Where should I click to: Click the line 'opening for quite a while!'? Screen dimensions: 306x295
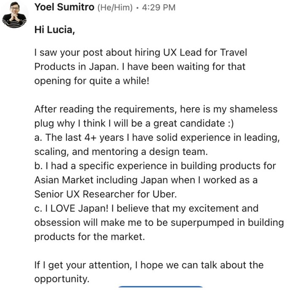click(92, 81)
